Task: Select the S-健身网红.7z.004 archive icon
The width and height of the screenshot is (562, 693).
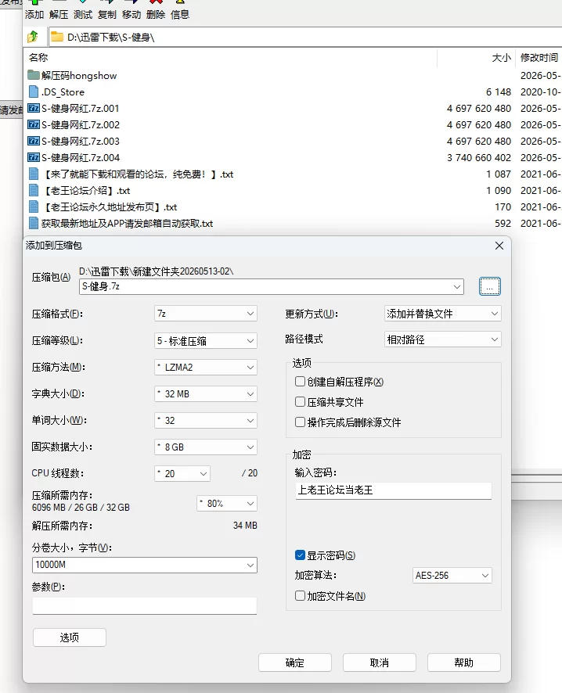Action: tap(34, 157)
